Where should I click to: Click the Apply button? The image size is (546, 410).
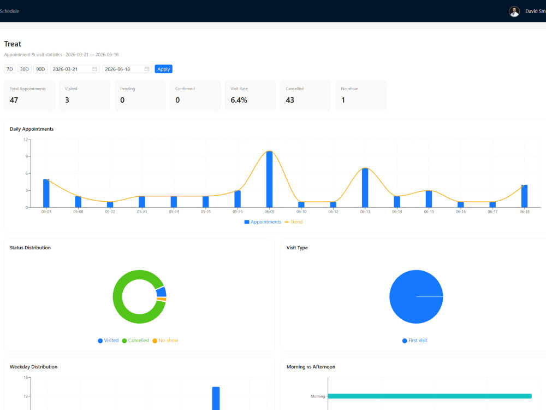point(163,69)
